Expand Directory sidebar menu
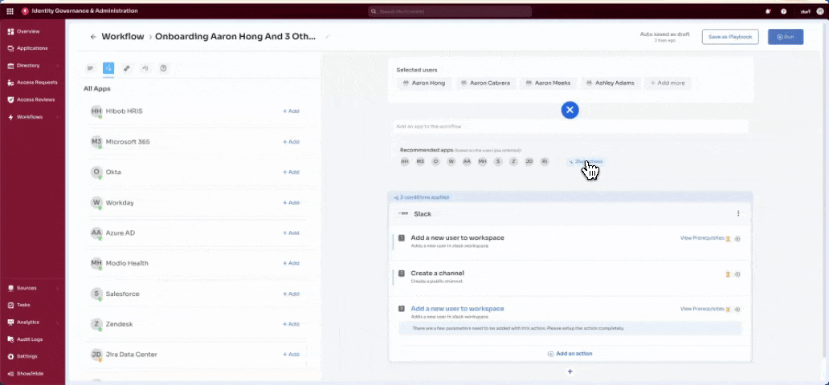This screenshot has width=829, height=385. (x=33, y=66)
